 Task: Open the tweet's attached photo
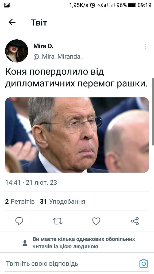(x=77, y=135)
